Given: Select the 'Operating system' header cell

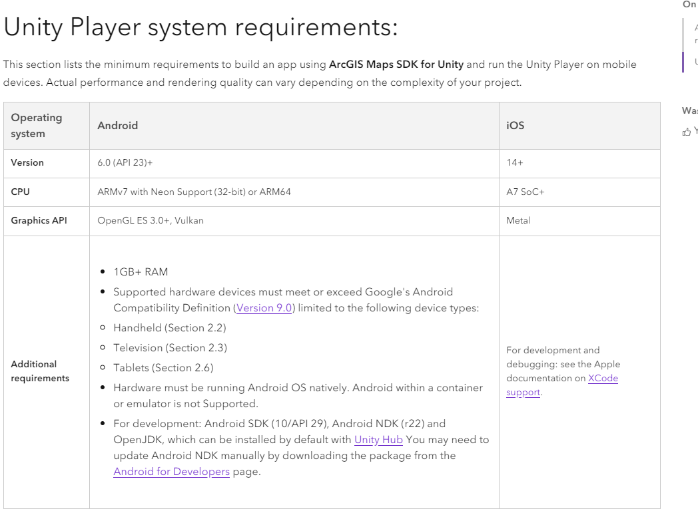Looking at the screenshot, I should [47, 125].
